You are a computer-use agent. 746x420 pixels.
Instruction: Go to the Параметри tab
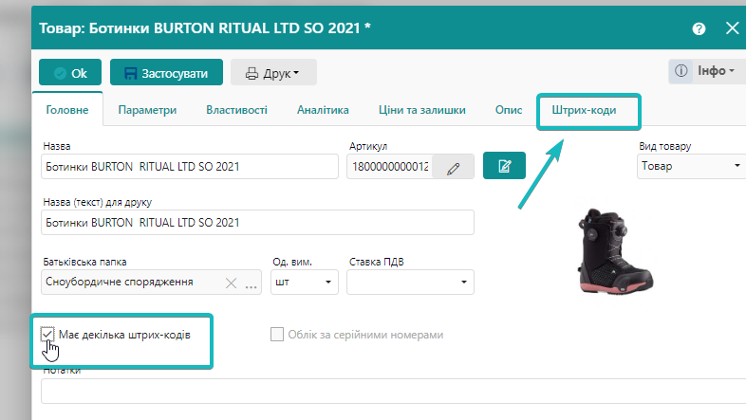147,110
